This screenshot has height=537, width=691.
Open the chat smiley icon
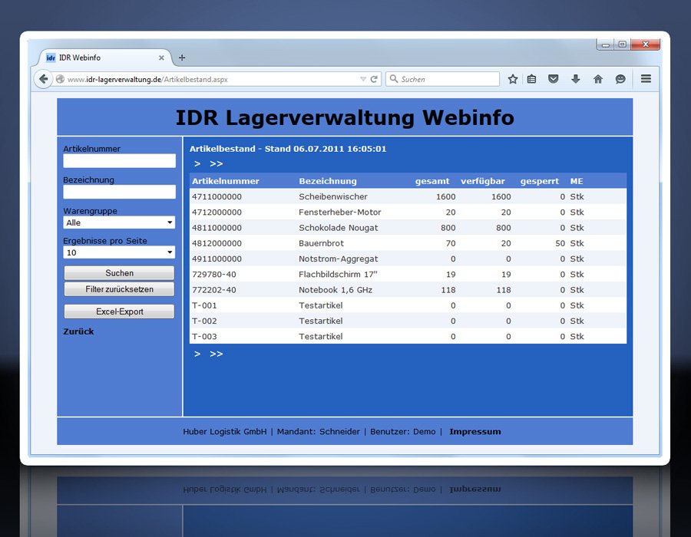click(620, 79)
